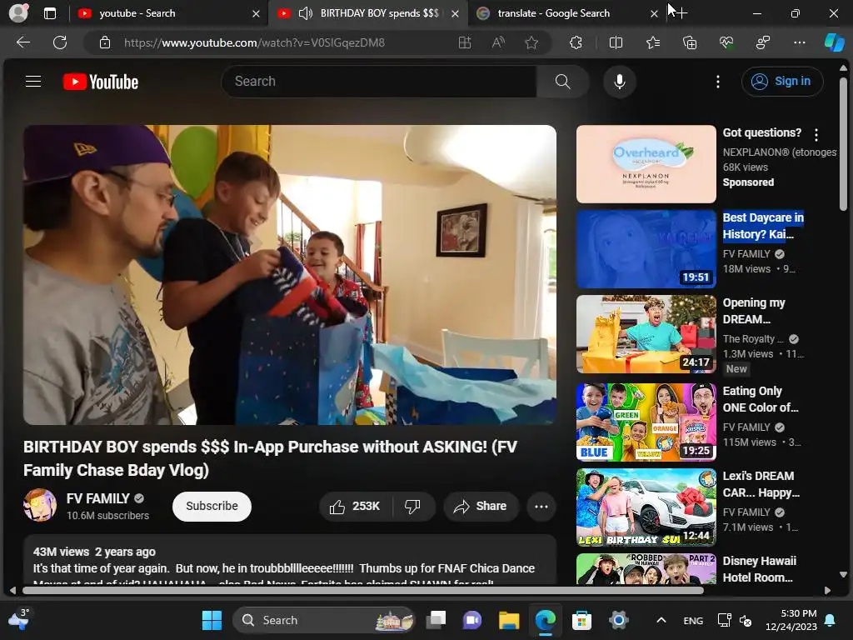The image size is (853, 640).
Task: Open Microsoft Store from the taskbar
Action: (x=581, y=620)
